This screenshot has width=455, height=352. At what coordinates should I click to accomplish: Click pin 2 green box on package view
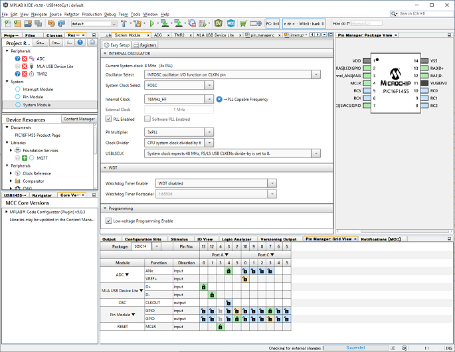coord(367,68)
